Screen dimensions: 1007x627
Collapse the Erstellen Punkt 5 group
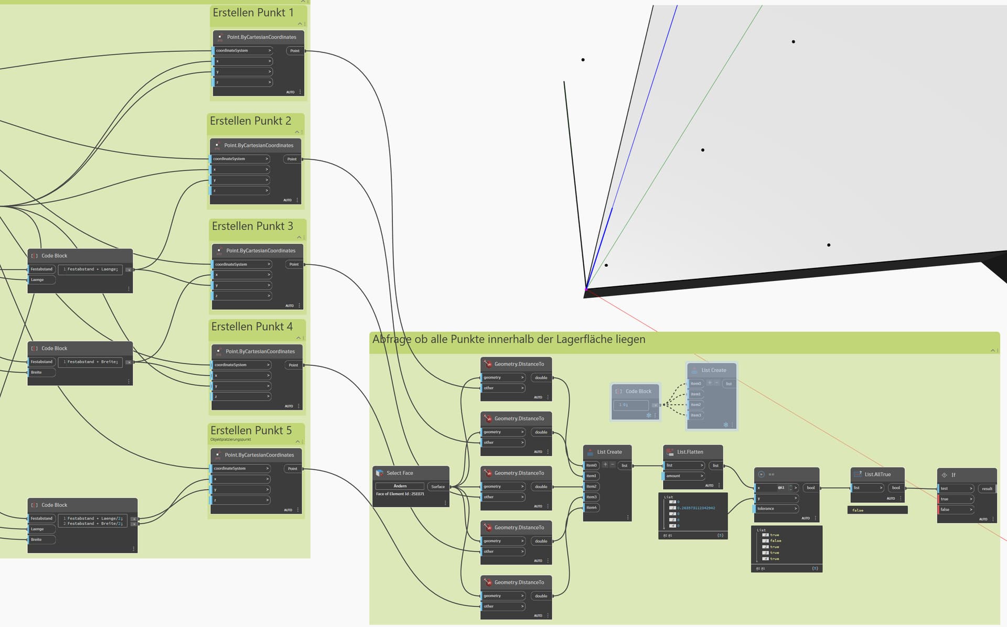298,441
